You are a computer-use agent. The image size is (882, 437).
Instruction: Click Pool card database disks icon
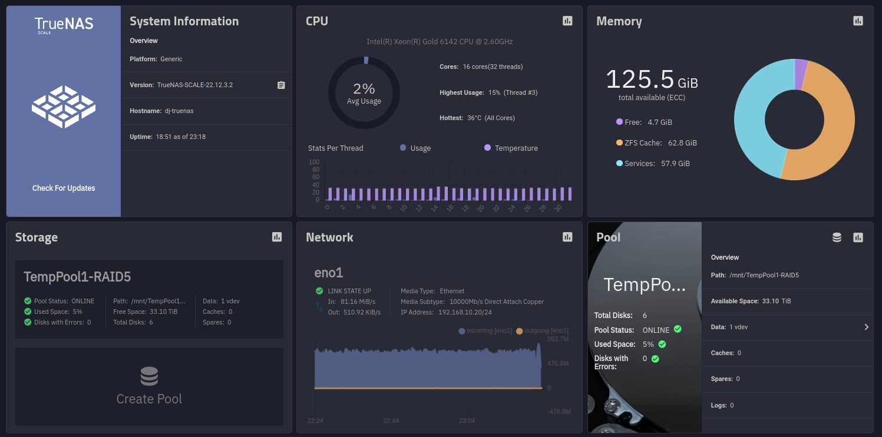click(837, 237)
